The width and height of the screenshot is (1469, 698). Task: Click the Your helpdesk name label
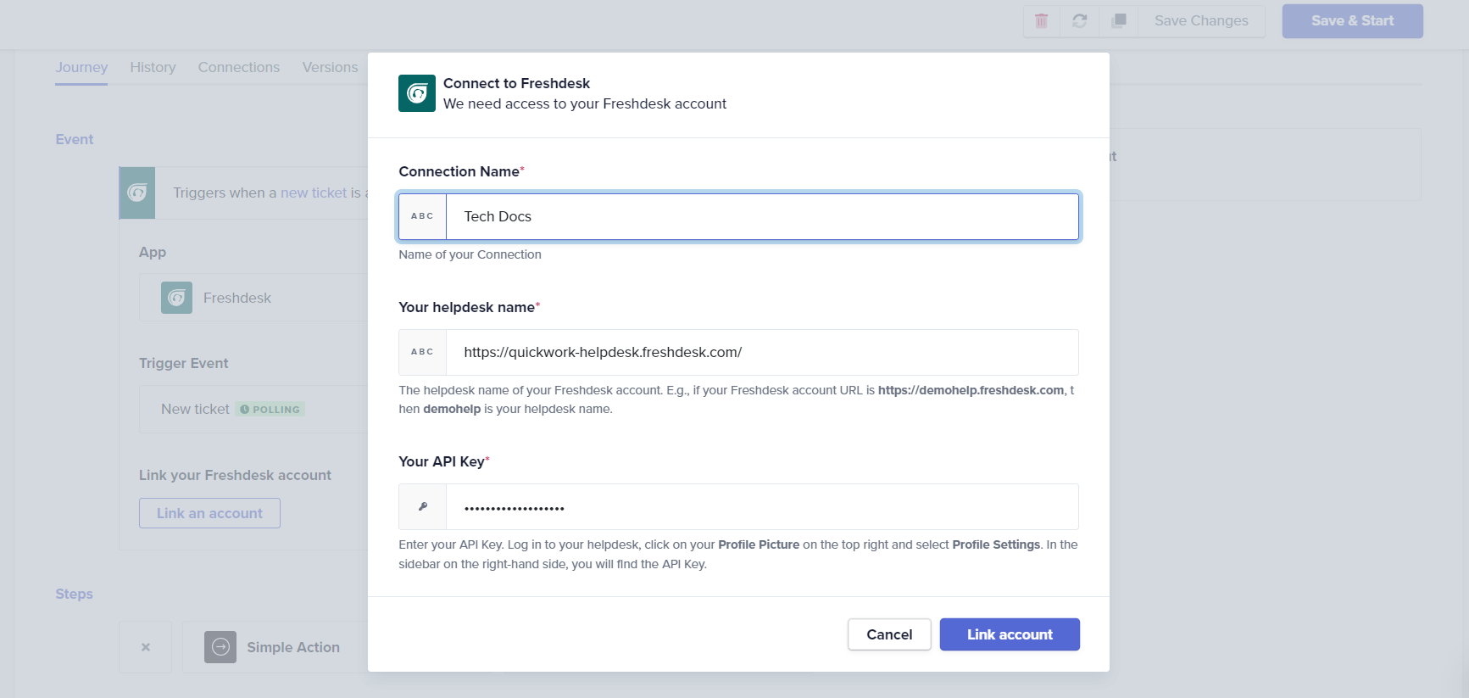click(467, 308)
